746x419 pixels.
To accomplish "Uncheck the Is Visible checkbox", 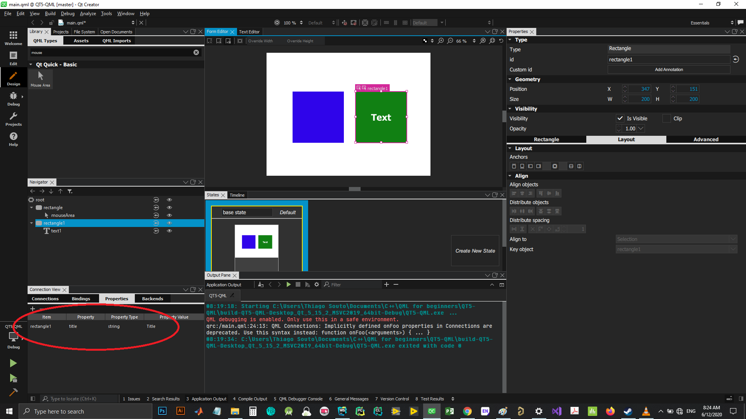I will 620,118.
